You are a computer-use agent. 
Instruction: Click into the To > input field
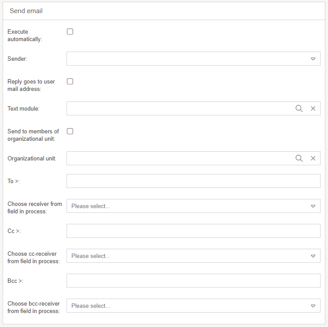[193, 181]
